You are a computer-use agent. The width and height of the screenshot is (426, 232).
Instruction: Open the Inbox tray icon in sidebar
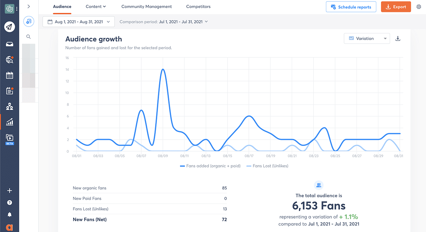10,44
